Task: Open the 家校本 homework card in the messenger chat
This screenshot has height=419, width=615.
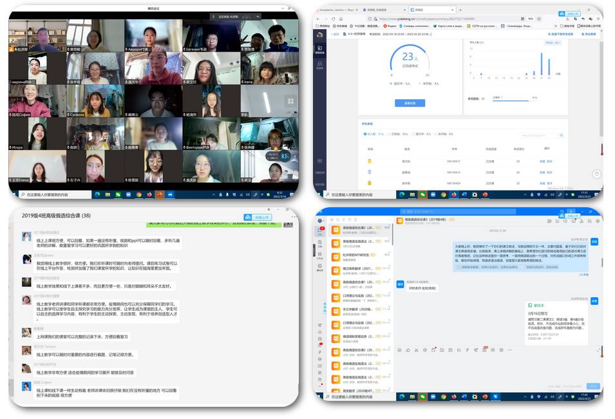Action: click(556, 322)
